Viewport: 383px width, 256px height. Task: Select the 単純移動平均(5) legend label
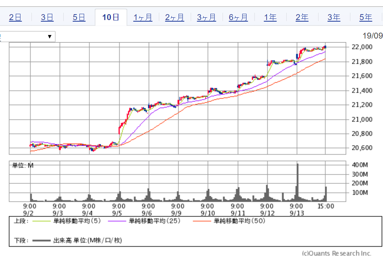click(x=77, y=221)
